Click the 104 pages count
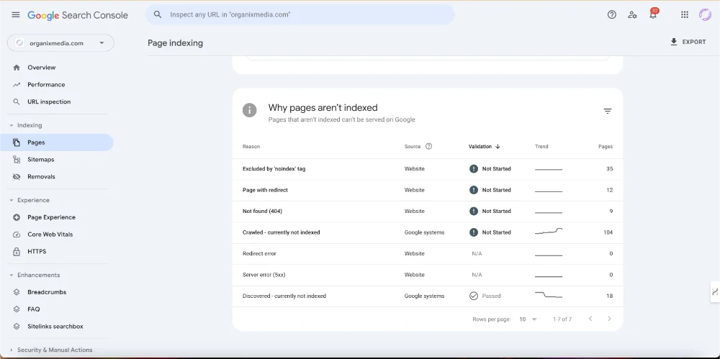The width and height of the screenshot is (720, 359). coord(608,232)
